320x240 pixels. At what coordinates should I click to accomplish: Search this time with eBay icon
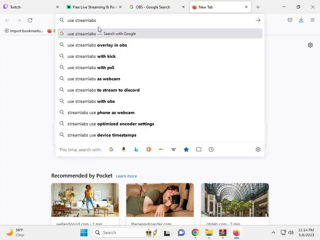coord(161,149)
